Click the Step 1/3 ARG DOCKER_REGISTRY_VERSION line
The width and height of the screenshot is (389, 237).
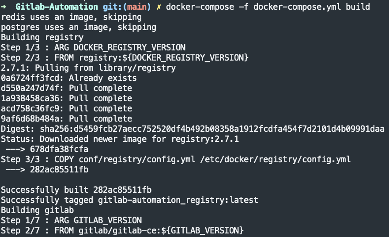coord(93,47)
